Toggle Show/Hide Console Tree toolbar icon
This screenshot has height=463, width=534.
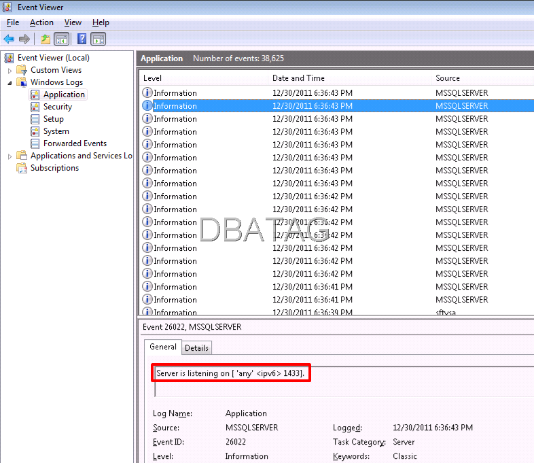click(x=61, y=39)
